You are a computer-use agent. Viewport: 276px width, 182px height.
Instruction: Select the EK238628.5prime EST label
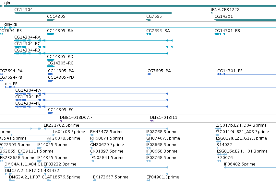pos(18,158)
